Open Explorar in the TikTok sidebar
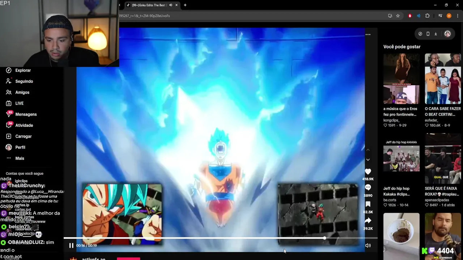 [x=23, y=70]
